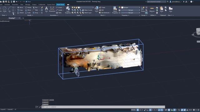Image resolution: width=200 pixels, height=112 pixels.
Task: Click the object color wheel icon
Action: 119,7
